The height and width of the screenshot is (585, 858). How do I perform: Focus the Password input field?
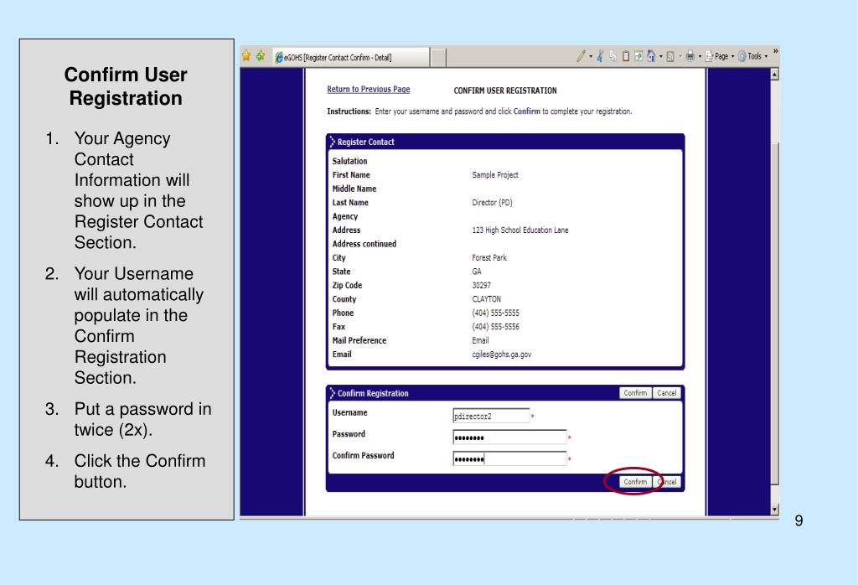[x=509, y=437]
